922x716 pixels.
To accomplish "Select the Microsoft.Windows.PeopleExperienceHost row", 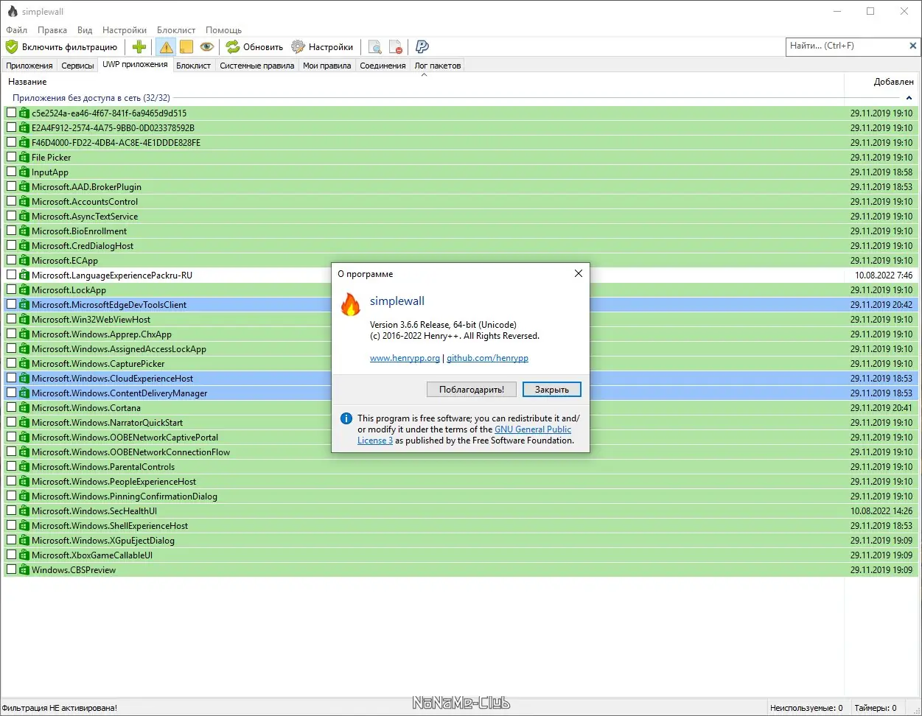I will (460, 482).
